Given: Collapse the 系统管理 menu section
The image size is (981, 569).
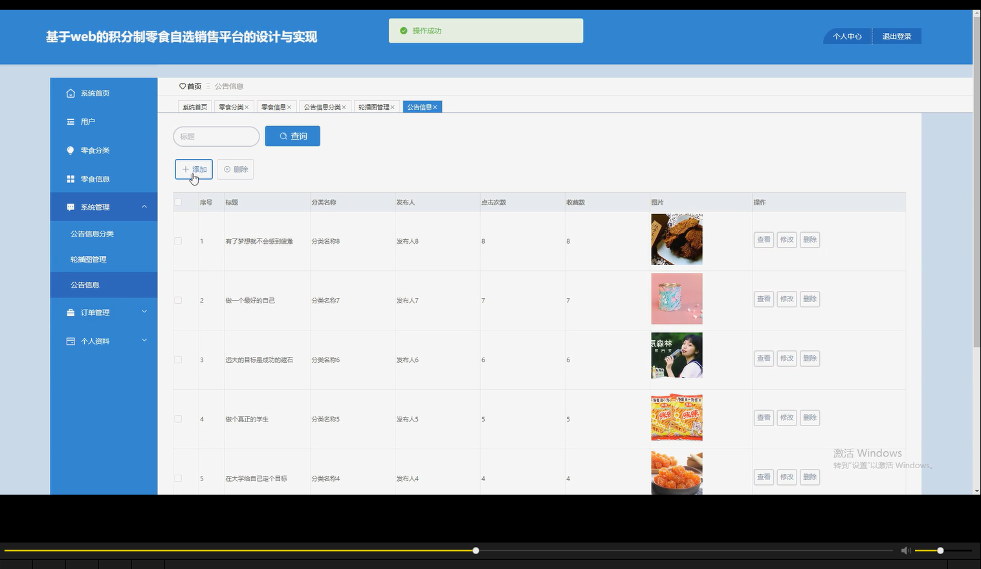Looking at the screenshot, I should [x=144, y=206].
